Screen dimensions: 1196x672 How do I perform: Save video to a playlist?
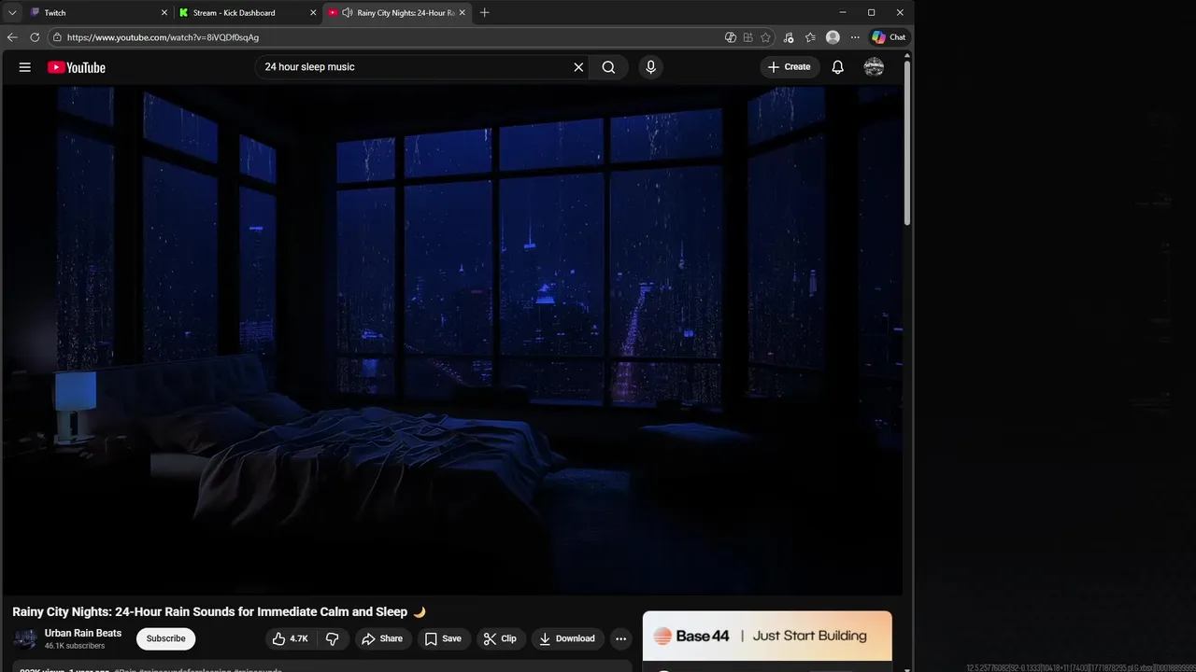point(443,638)
